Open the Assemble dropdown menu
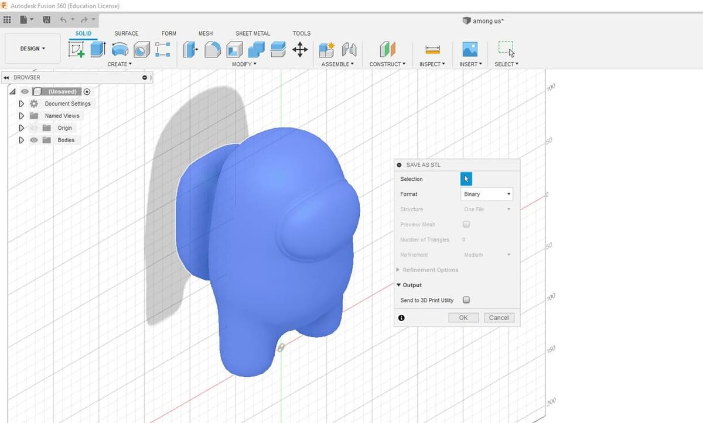This screenshot has width=703, height=423. point(337,64)
